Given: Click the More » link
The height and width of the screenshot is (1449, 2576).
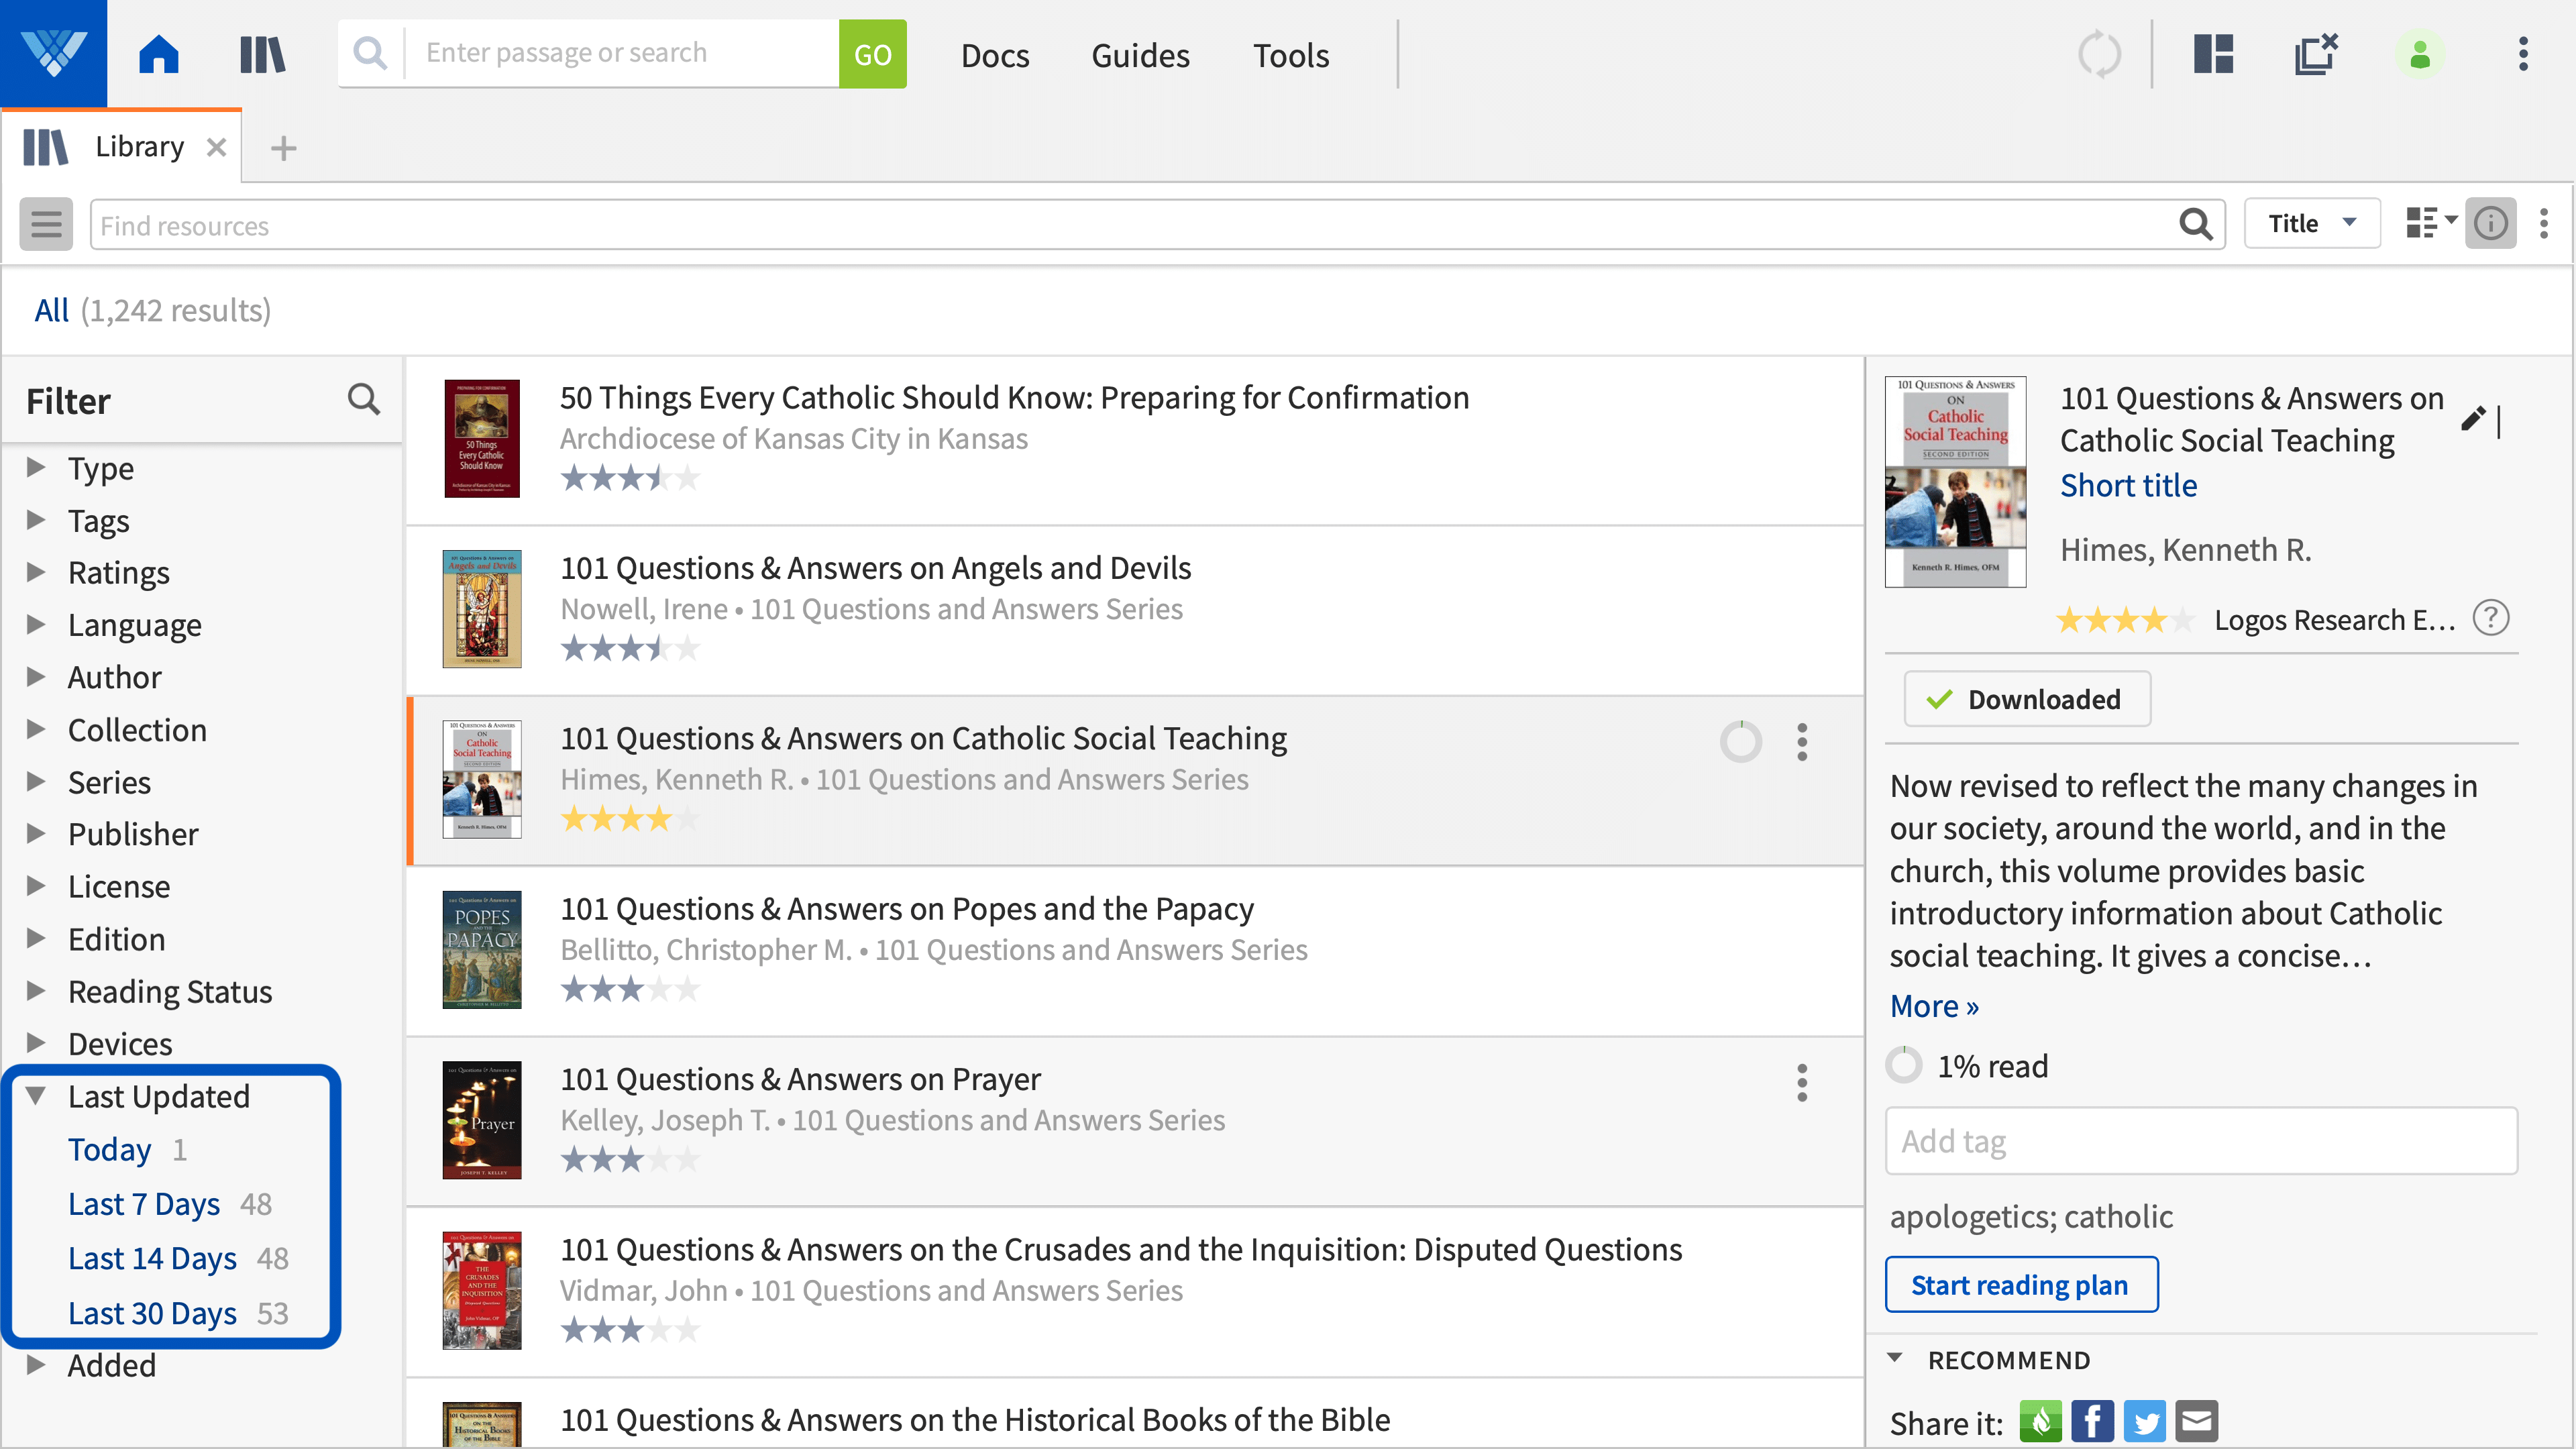Looking at the screenshot, I should (x=1934, y=1006).
